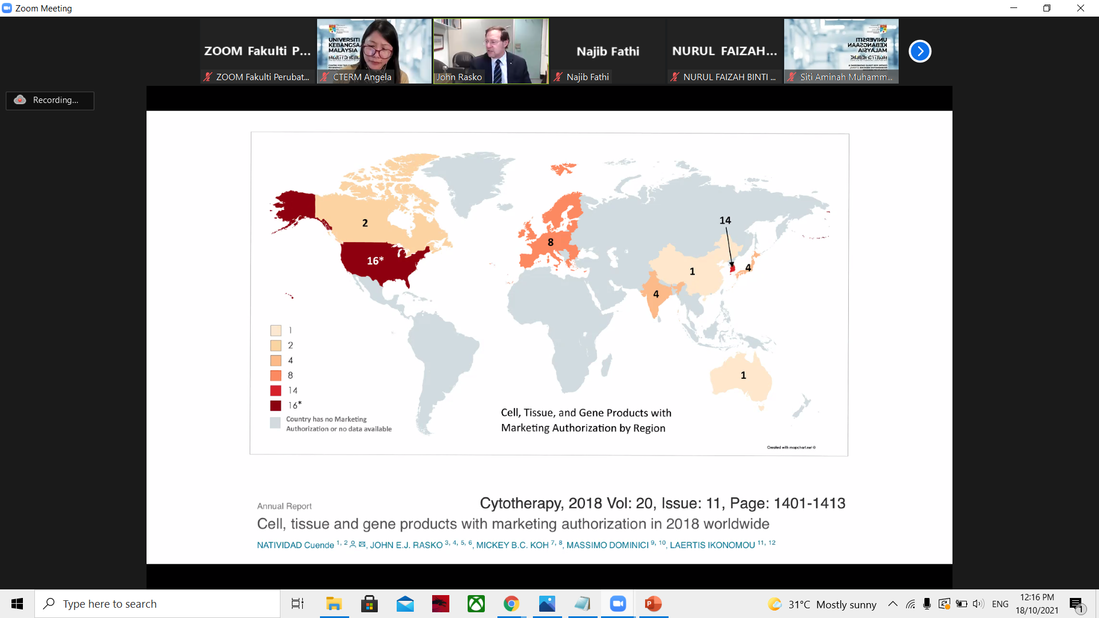Click muted mic icon on CTERM Angela tile
The height and width of the screenshot is (618, 1099).
[325, 77]
